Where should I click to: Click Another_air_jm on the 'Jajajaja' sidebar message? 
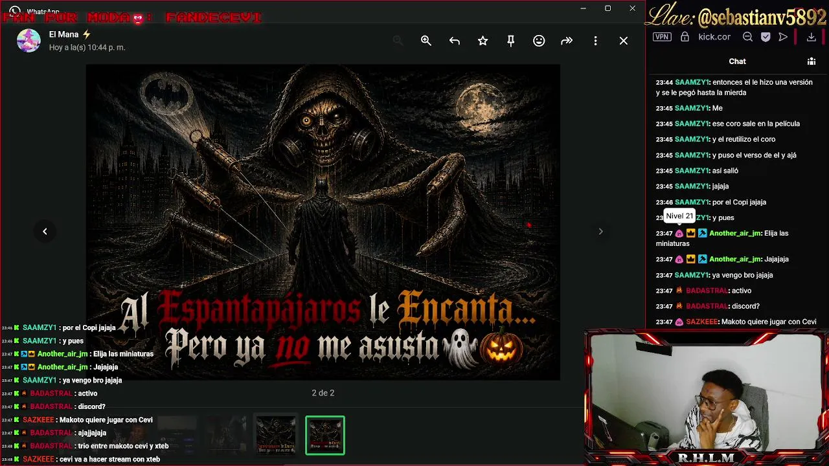tap(735, 259)
